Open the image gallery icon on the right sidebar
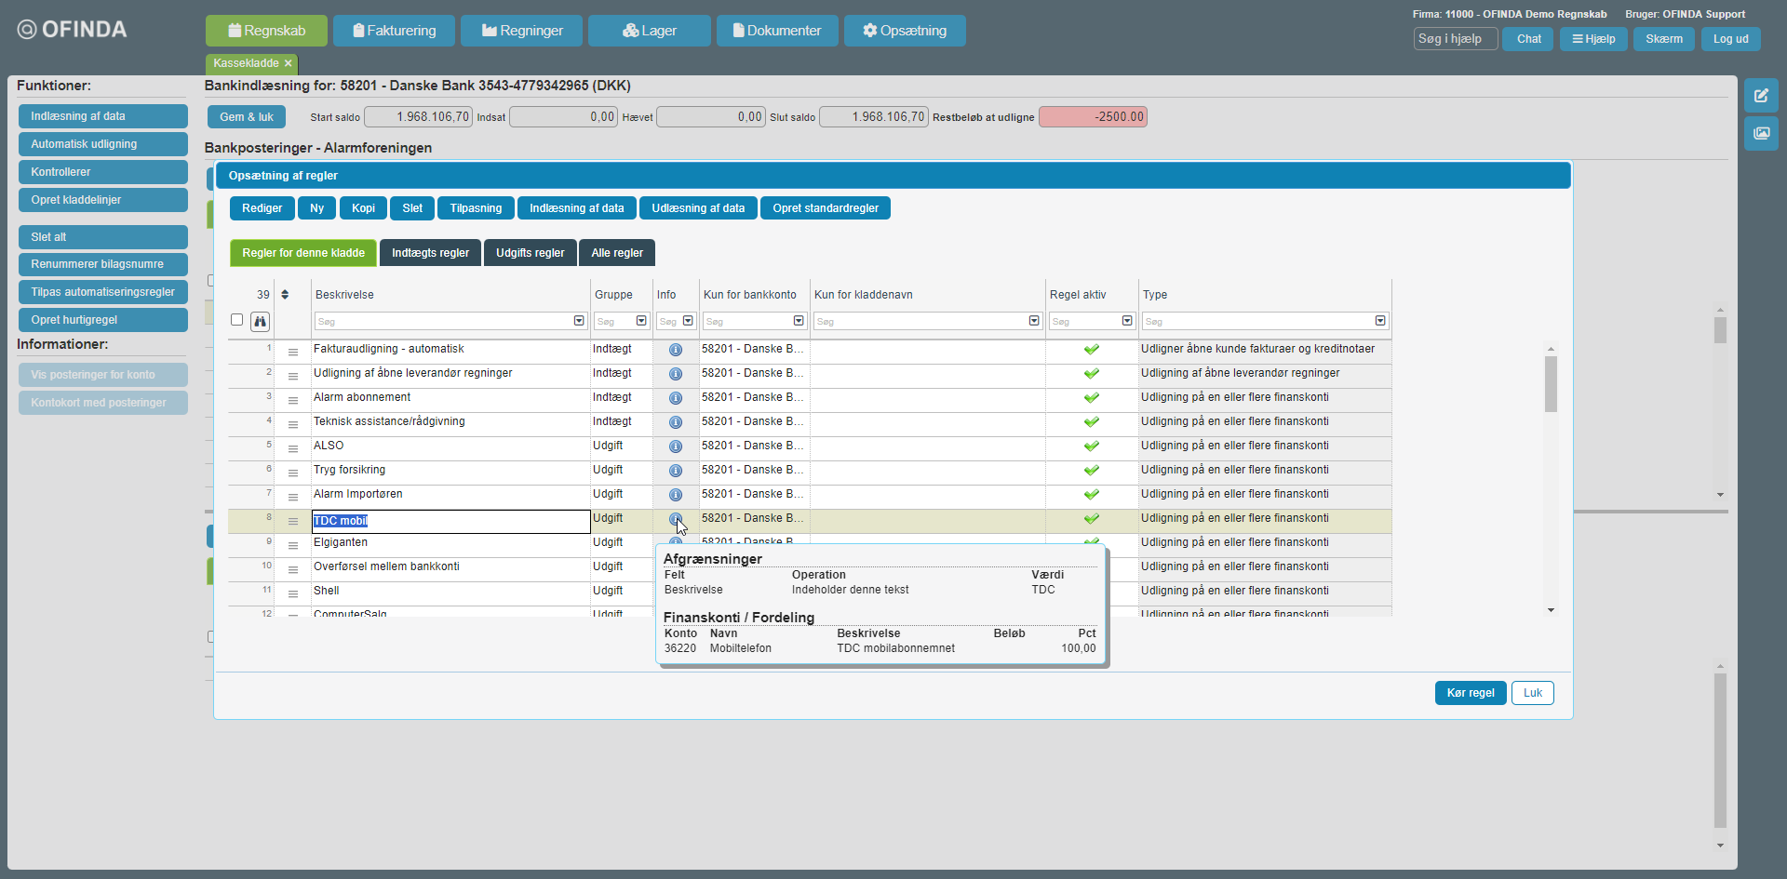Image resolution: width=1787 pixels, height=879 pixels. [x=1761, y=133]
